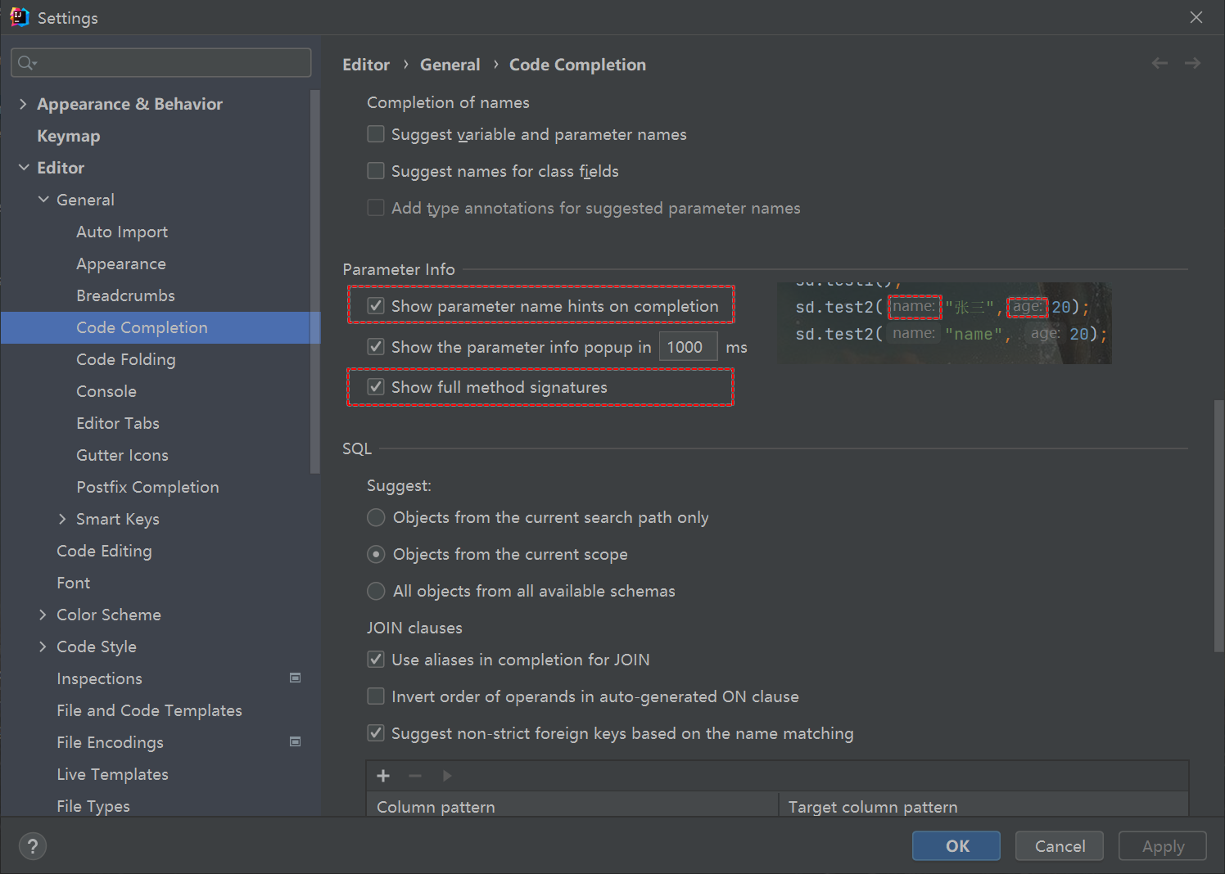Click the help question mark icon
The image size is (1225, 874).
(33, 846)
